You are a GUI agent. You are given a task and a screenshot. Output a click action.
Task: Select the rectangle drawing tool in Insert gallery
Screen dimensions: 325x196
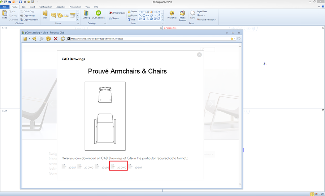click(155, 12)
